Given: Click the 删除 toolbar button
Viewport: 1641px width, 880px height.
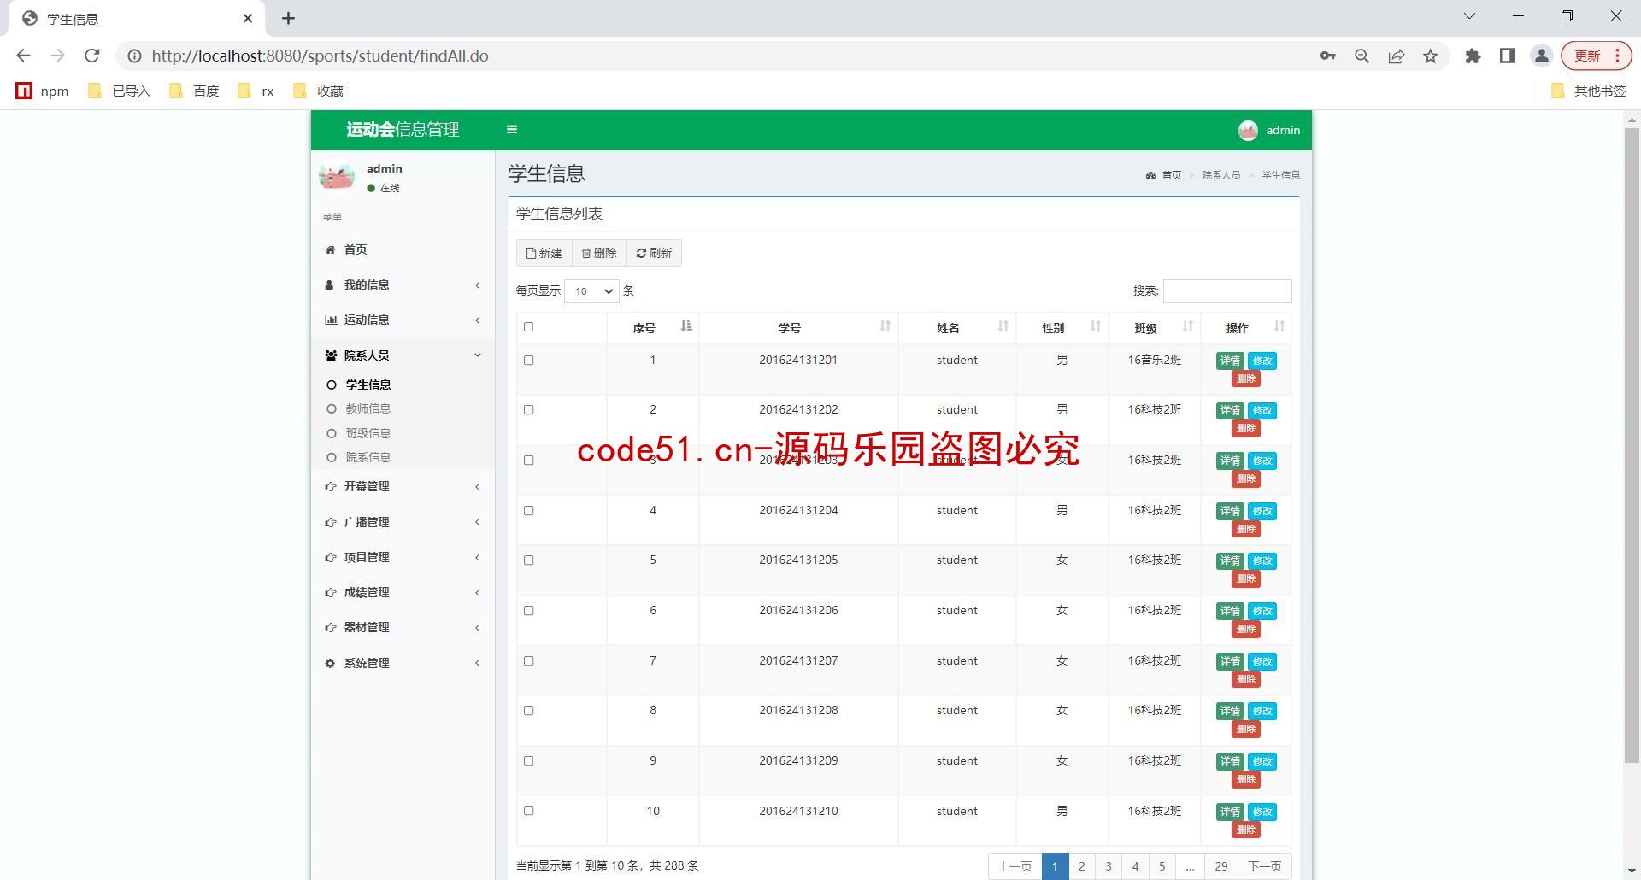Looking at the screenshot, I should [x=599, y=253].
